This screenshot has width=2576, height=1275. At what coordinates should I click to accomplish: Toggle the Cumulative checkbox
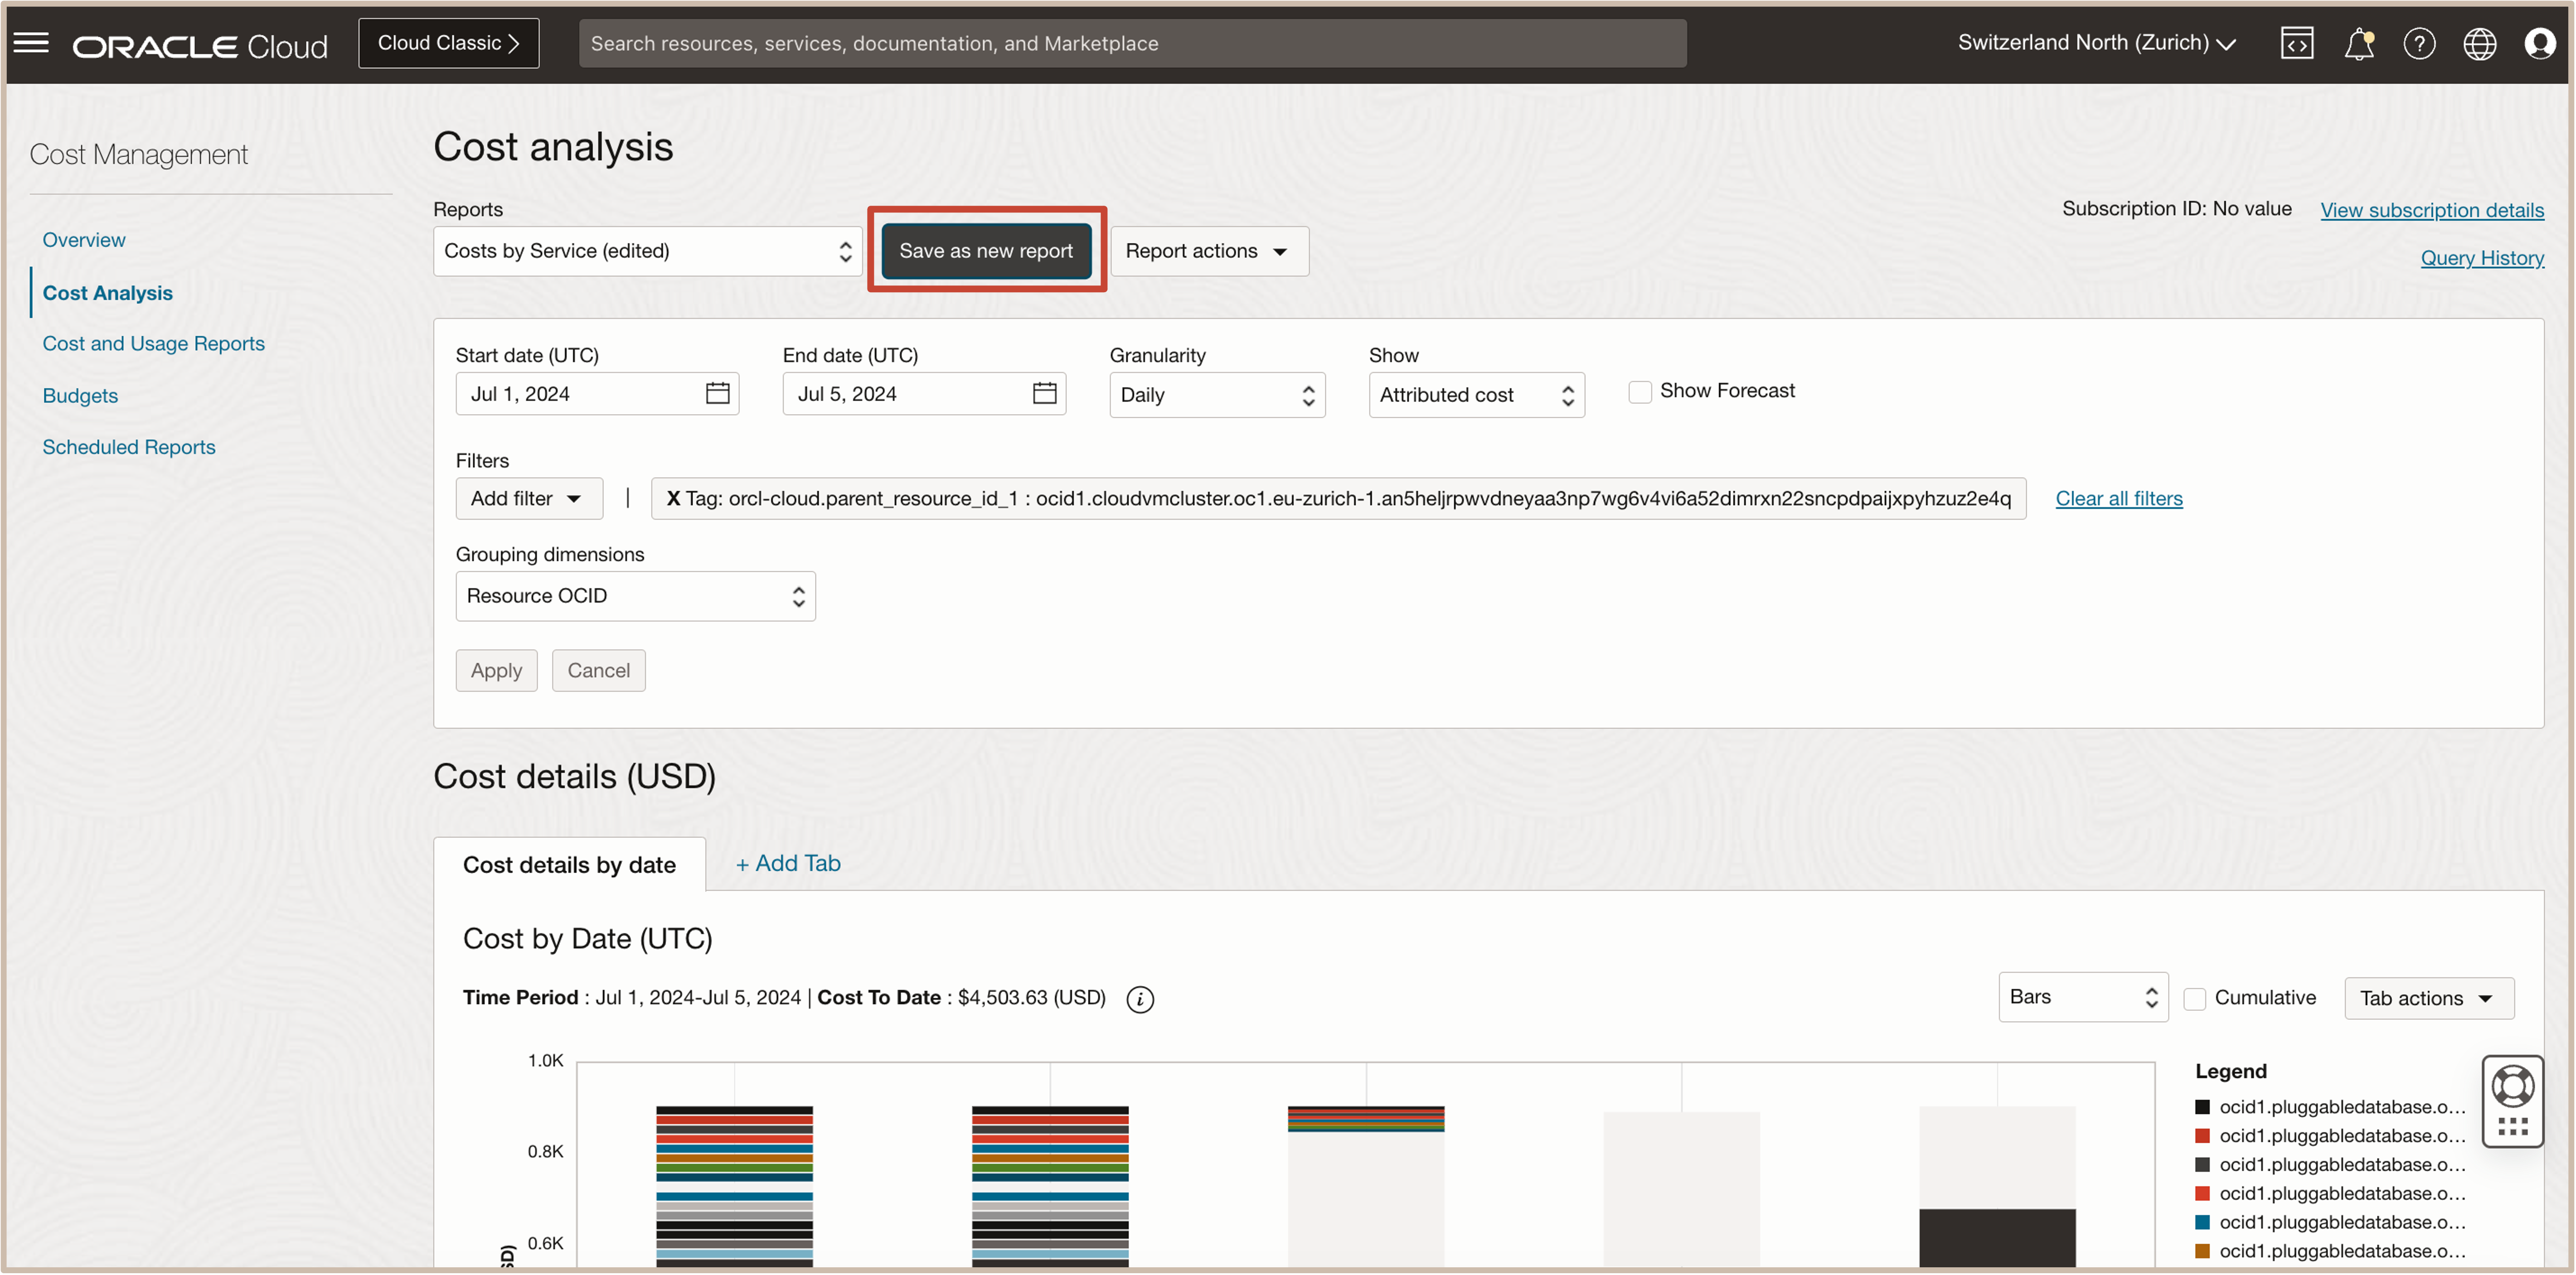coord(2194,999)
